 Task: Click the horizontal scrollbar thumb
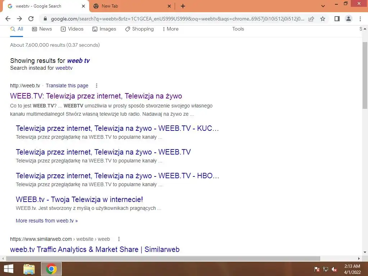[x=163, y=258]
